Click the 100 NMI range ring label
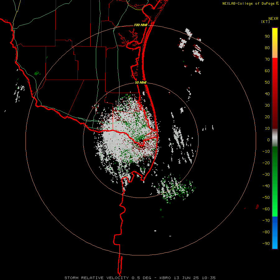 pyautogui.click(x=141, y=25)
